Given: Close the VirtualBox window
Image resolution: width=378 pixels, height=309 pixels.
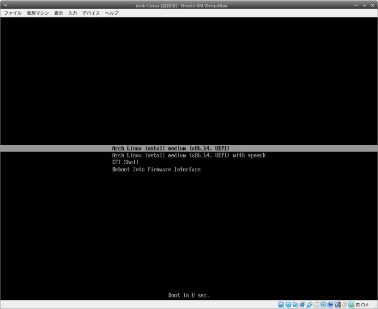Looking at the screenshot, I should coord(372,5).
